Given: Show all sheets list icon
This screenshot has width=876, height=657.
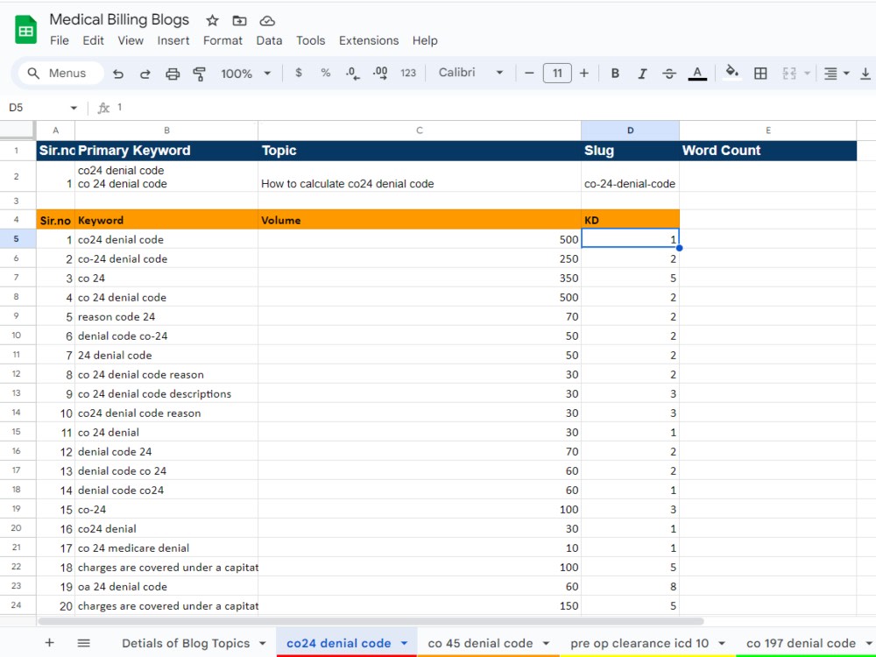Looking at the screenshot, I should 84,643.
